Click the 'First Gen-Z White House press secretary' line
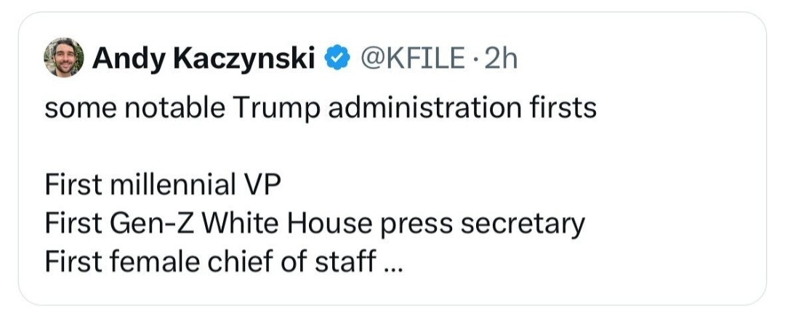 (315, 224)
